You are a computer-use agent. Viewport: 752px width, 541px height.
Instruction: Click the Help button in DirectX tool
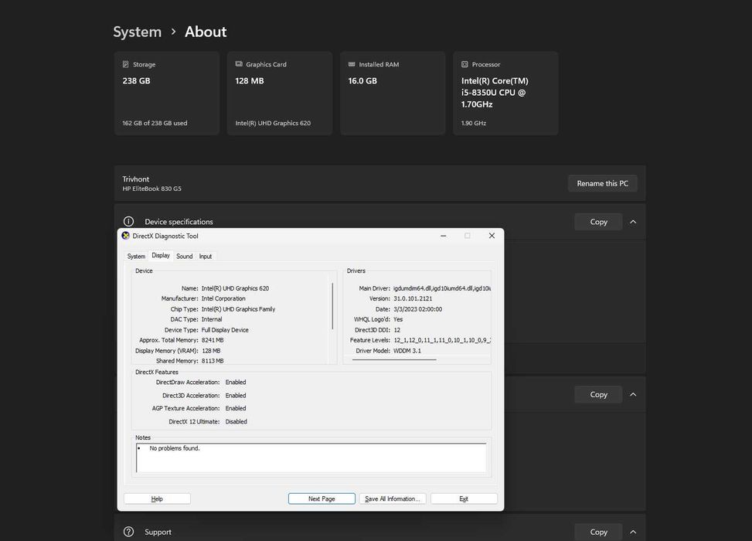pyautogui.click(x=157, y=498)
